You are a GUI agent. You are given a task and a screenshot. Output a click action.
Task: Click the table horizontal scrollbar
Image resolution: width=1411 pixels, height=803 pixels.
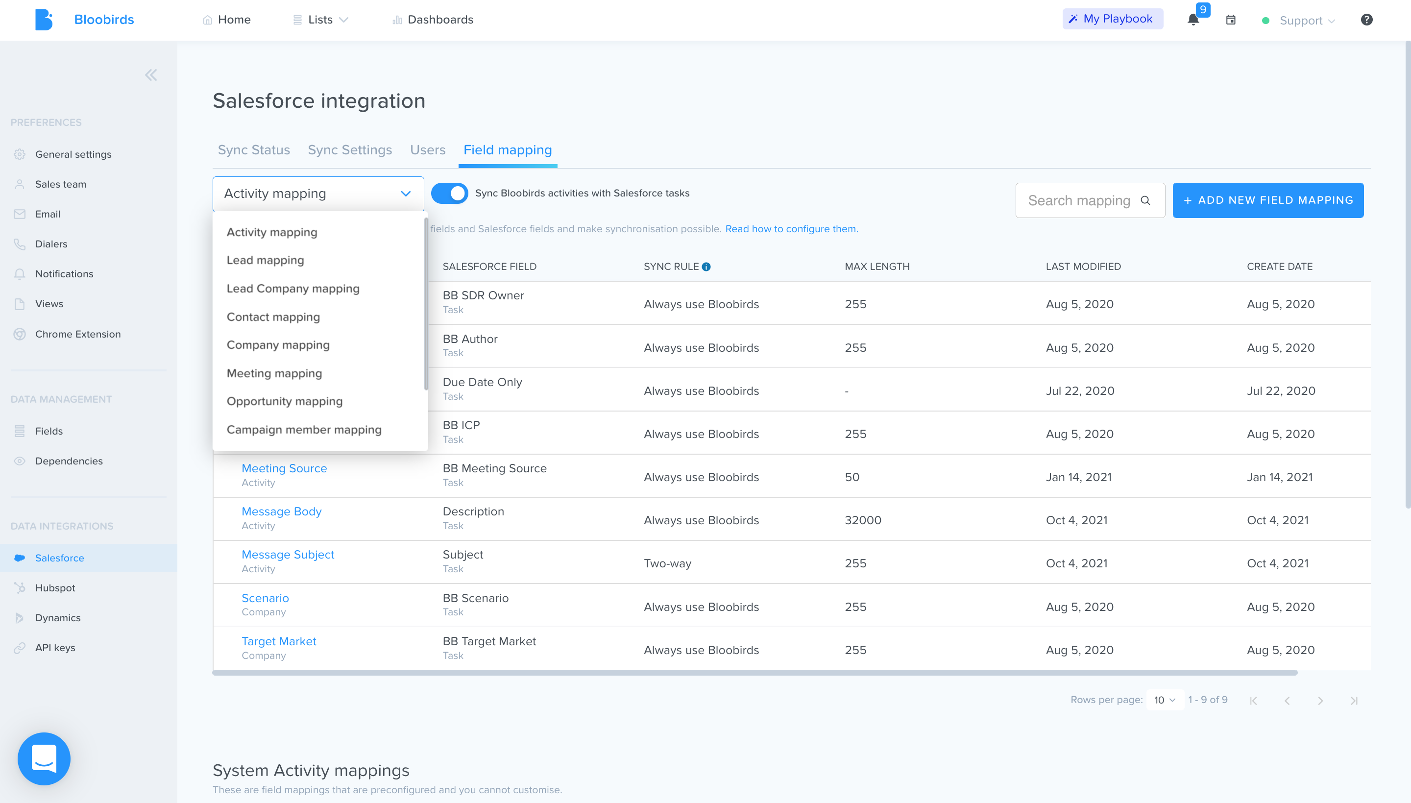click(x=755, y=673)
